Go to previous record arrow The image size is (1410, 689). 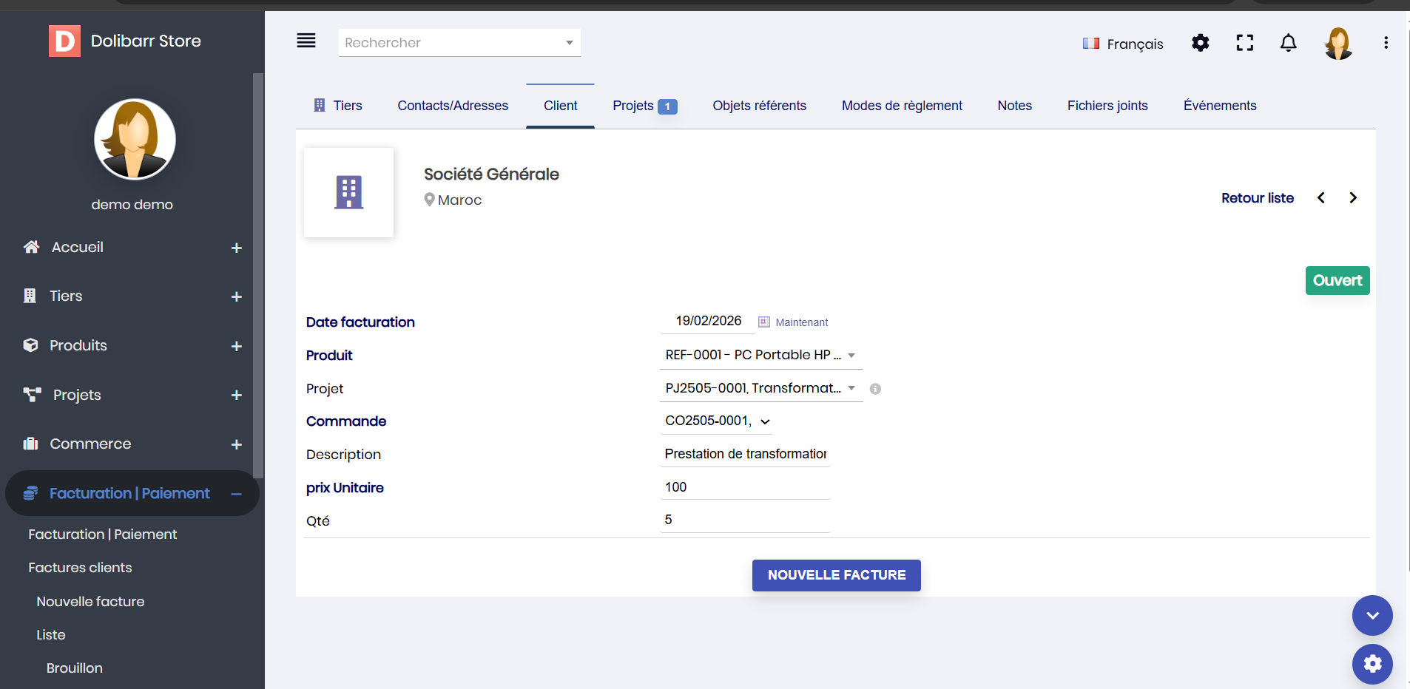[x=1321, y=198]
